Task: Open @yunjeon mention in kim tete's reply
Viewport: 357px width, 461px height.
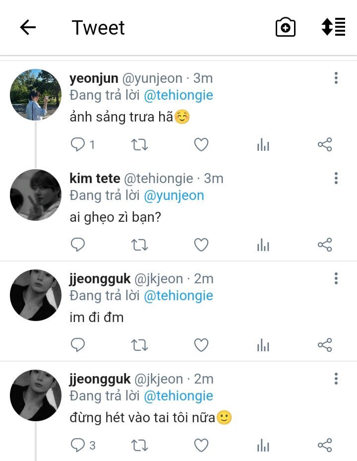Action: [174, 196]
